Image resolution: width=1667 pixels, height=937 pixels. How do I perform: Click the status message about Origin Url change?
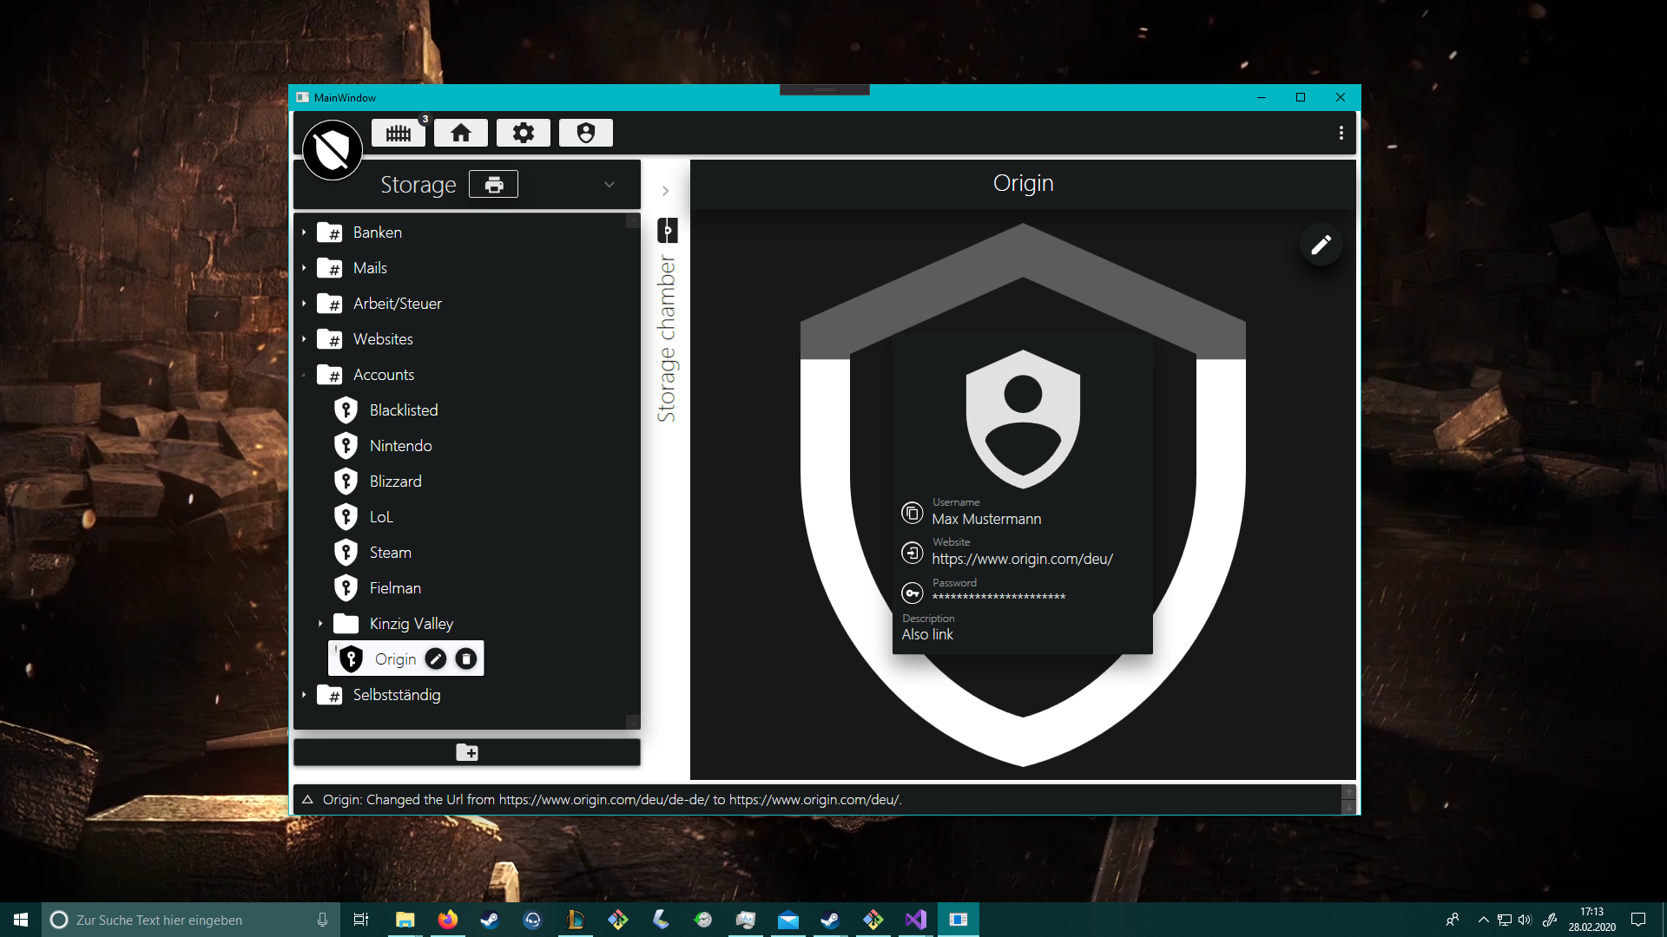(612, 800)
